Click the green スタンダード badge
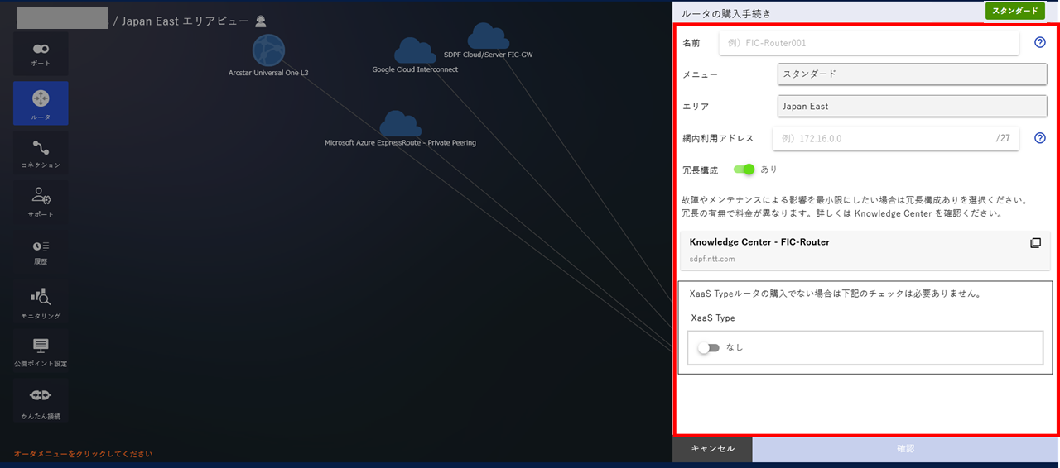Viewport: 1060px width, 468px height. point(1015,11)
